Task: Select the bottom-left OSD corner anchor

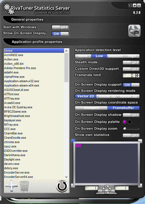Action: pyautogui.click(x=73, y=186)
